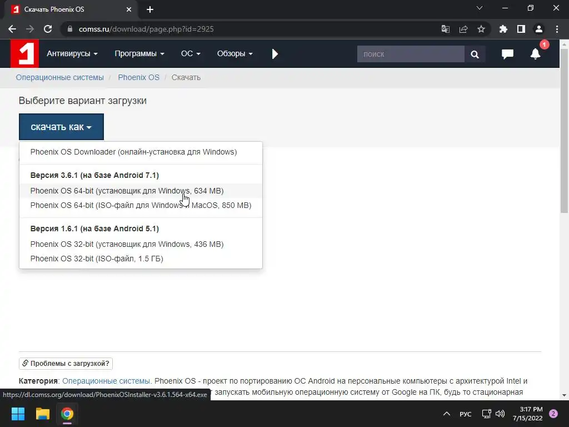
Task: Open the Chrome profile avatar
Action: 539,29
